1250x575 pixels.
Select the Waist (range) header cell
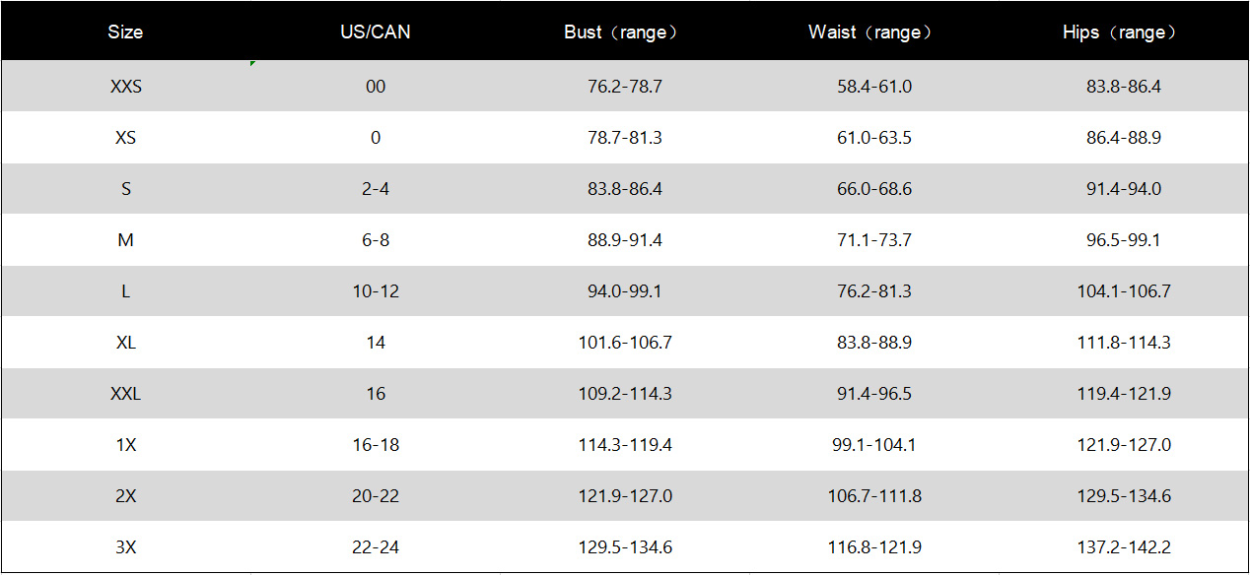(873, 32)
